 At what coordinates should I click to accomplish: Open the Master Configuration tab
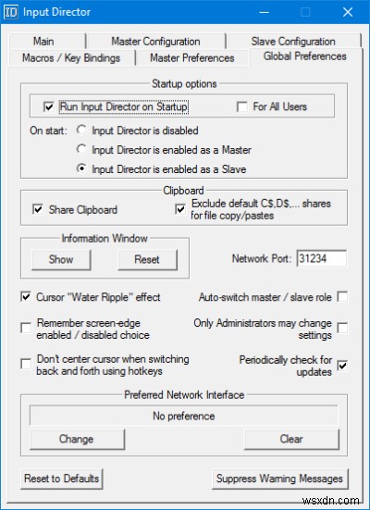[x=155, y=42]
